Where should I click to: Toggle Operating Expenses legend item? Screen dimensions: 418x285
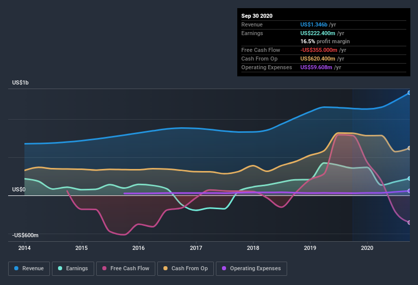pos(251,268)
